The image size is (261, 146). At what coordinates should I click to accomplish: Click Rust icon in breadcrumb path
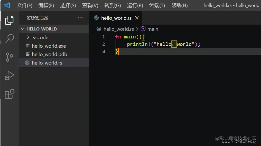pyautogui.click(x=99, y=29)
